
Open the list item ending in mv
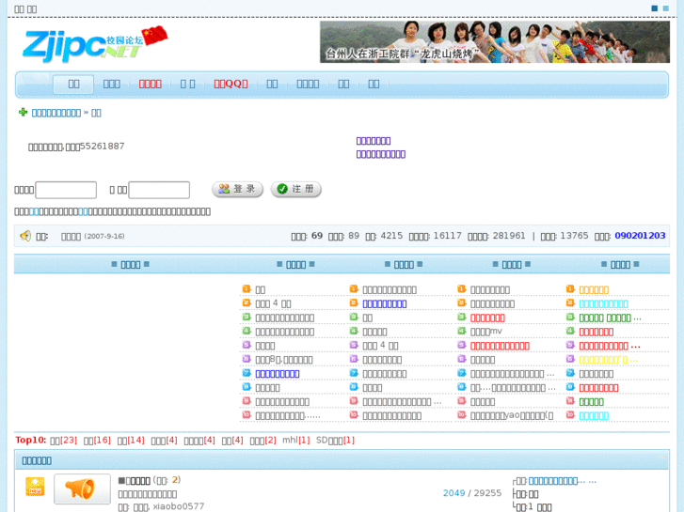point(486,332)
